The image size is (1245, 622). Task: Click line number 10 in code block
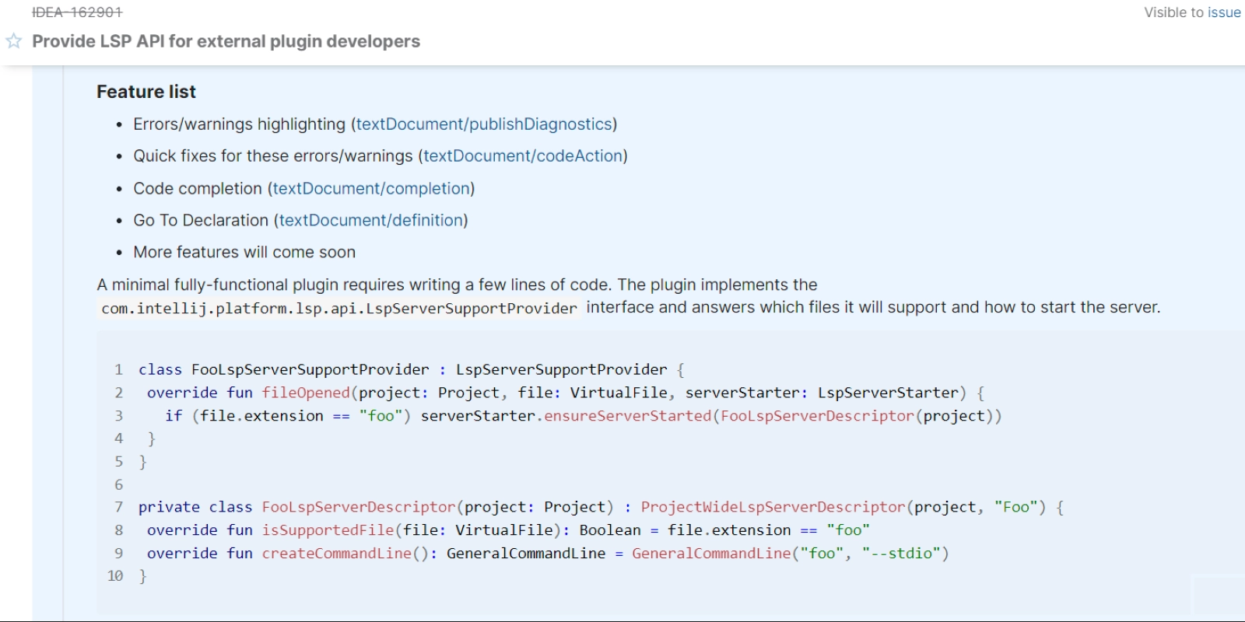(115, 576)
